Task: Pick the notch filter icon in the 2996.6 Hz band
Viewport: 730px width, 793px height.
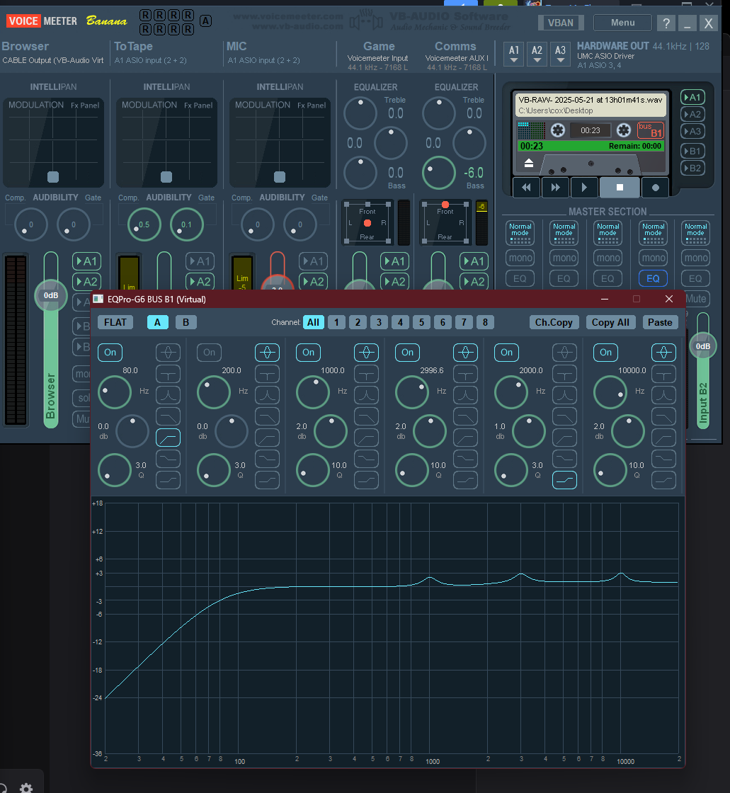Action: point(465,374)
